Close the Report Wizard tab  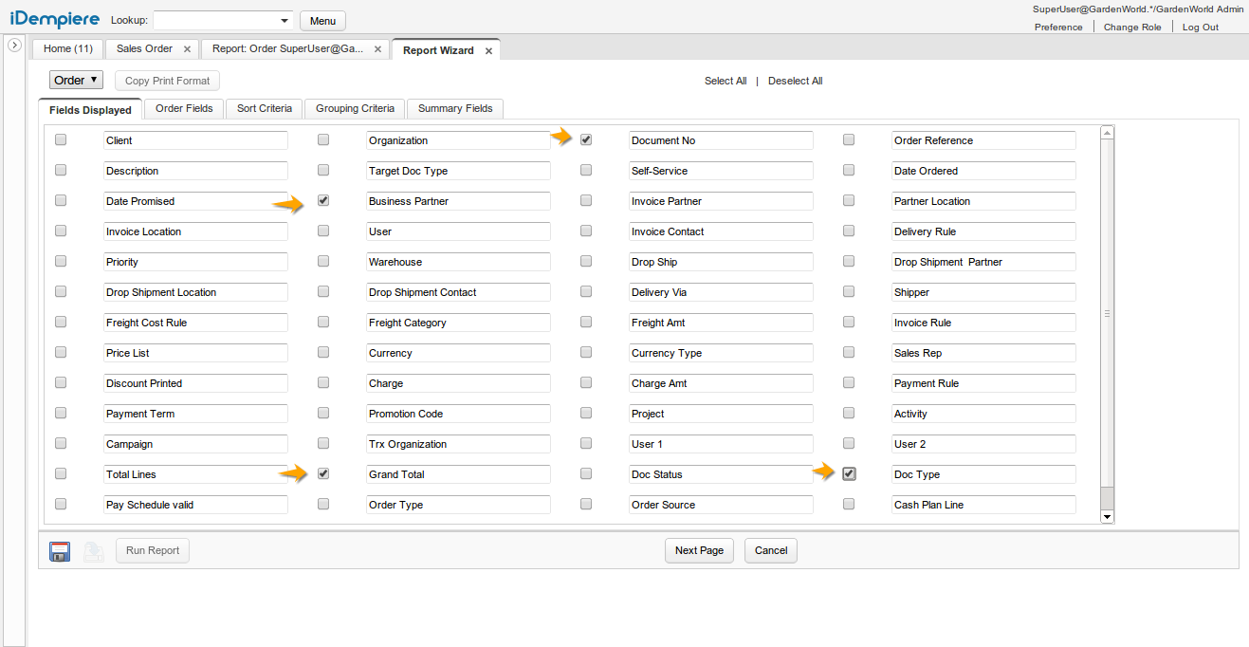(488, 51)
